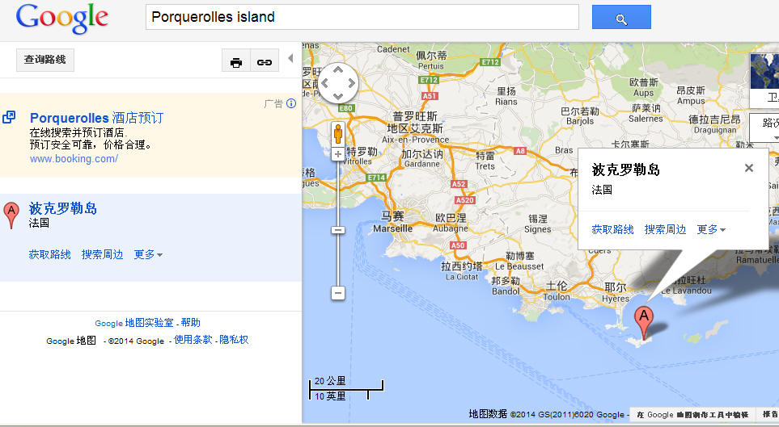Image resolution: width=779 pixels, height=427 pixels.
Task: Collapse the left panel arrow
Action: [x=290, y=58]
